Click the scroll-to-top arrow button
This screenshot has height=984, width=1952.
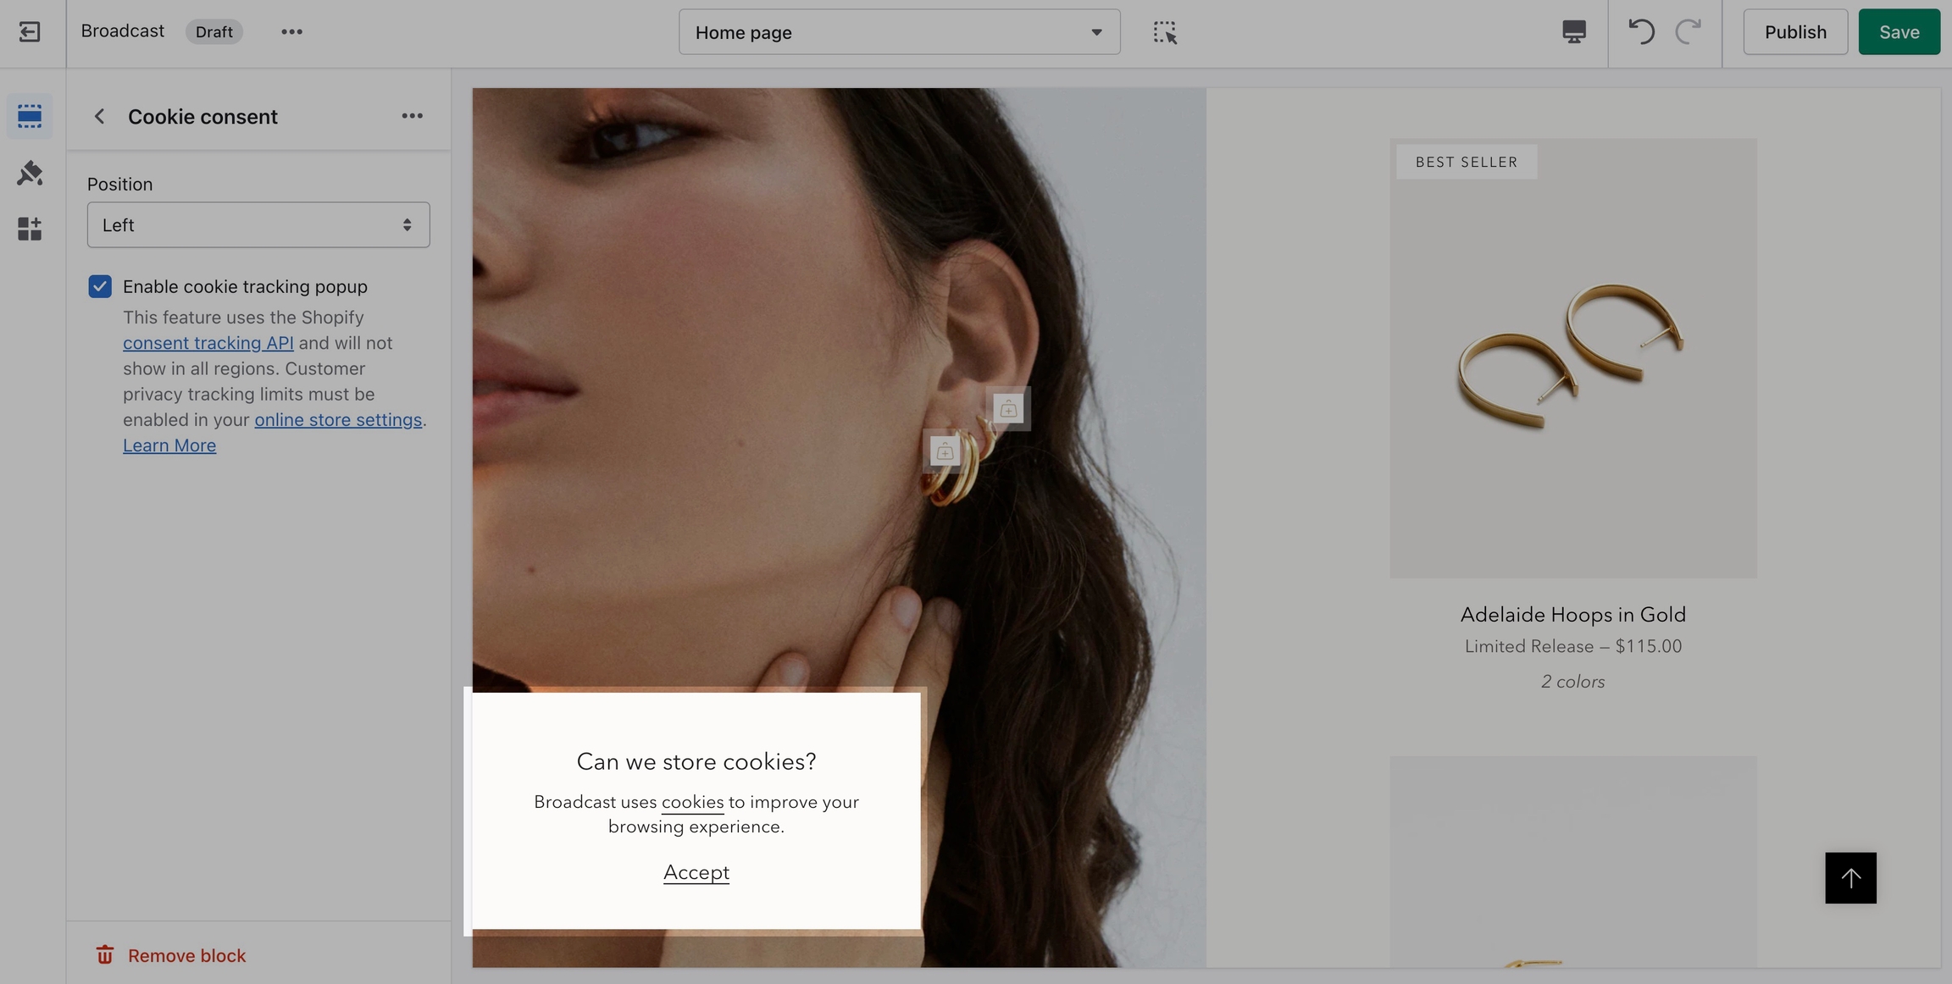pyautogui.click(x=1850, y=878)
